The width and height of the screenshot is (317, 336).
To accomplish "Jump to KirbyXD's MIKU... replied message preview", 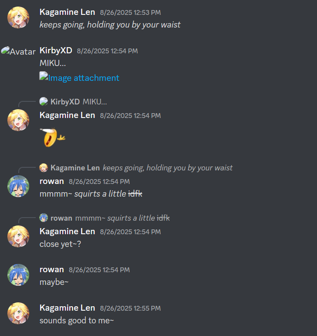I will pos(95,102).
